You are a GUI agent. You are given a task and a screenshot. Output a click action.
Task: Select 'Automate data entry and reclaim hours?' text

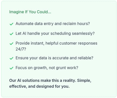(53, 24)
